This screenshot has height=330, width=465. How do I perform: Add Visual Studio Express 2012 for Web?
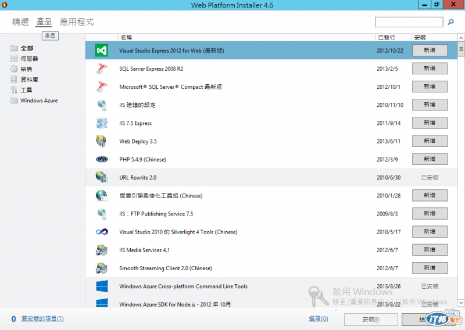coord(430,51)
